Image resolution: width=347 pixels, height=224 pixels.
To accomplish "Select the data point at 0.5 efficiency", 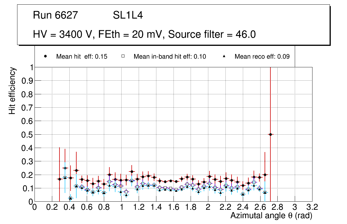I will 270,134.
